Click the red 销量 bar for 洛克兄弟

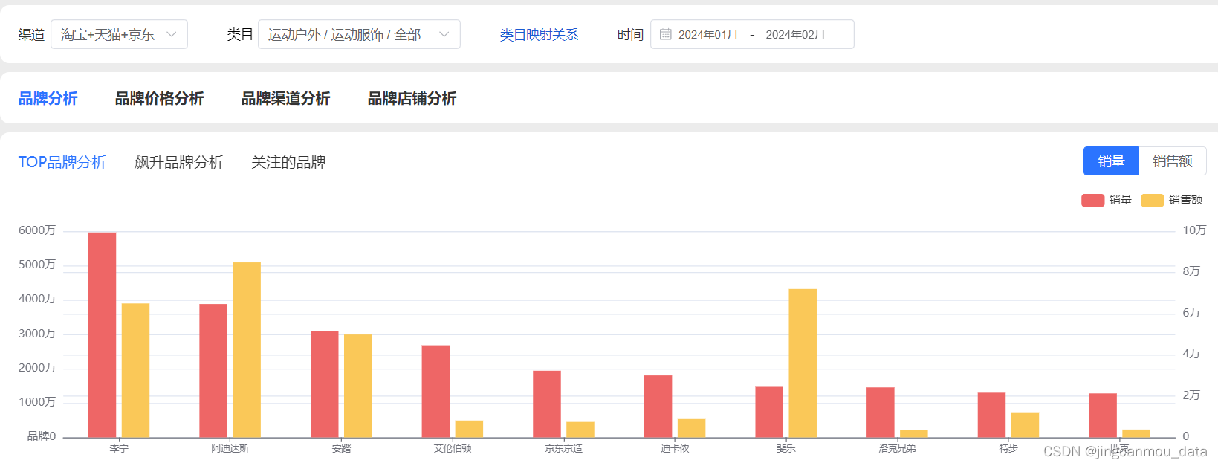click(881, 412)
